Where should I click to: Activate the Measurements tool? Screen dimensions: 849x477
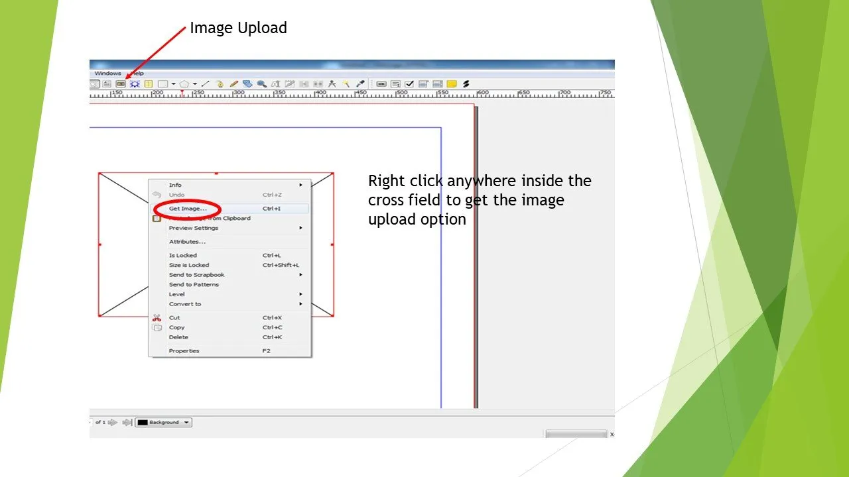332,84
